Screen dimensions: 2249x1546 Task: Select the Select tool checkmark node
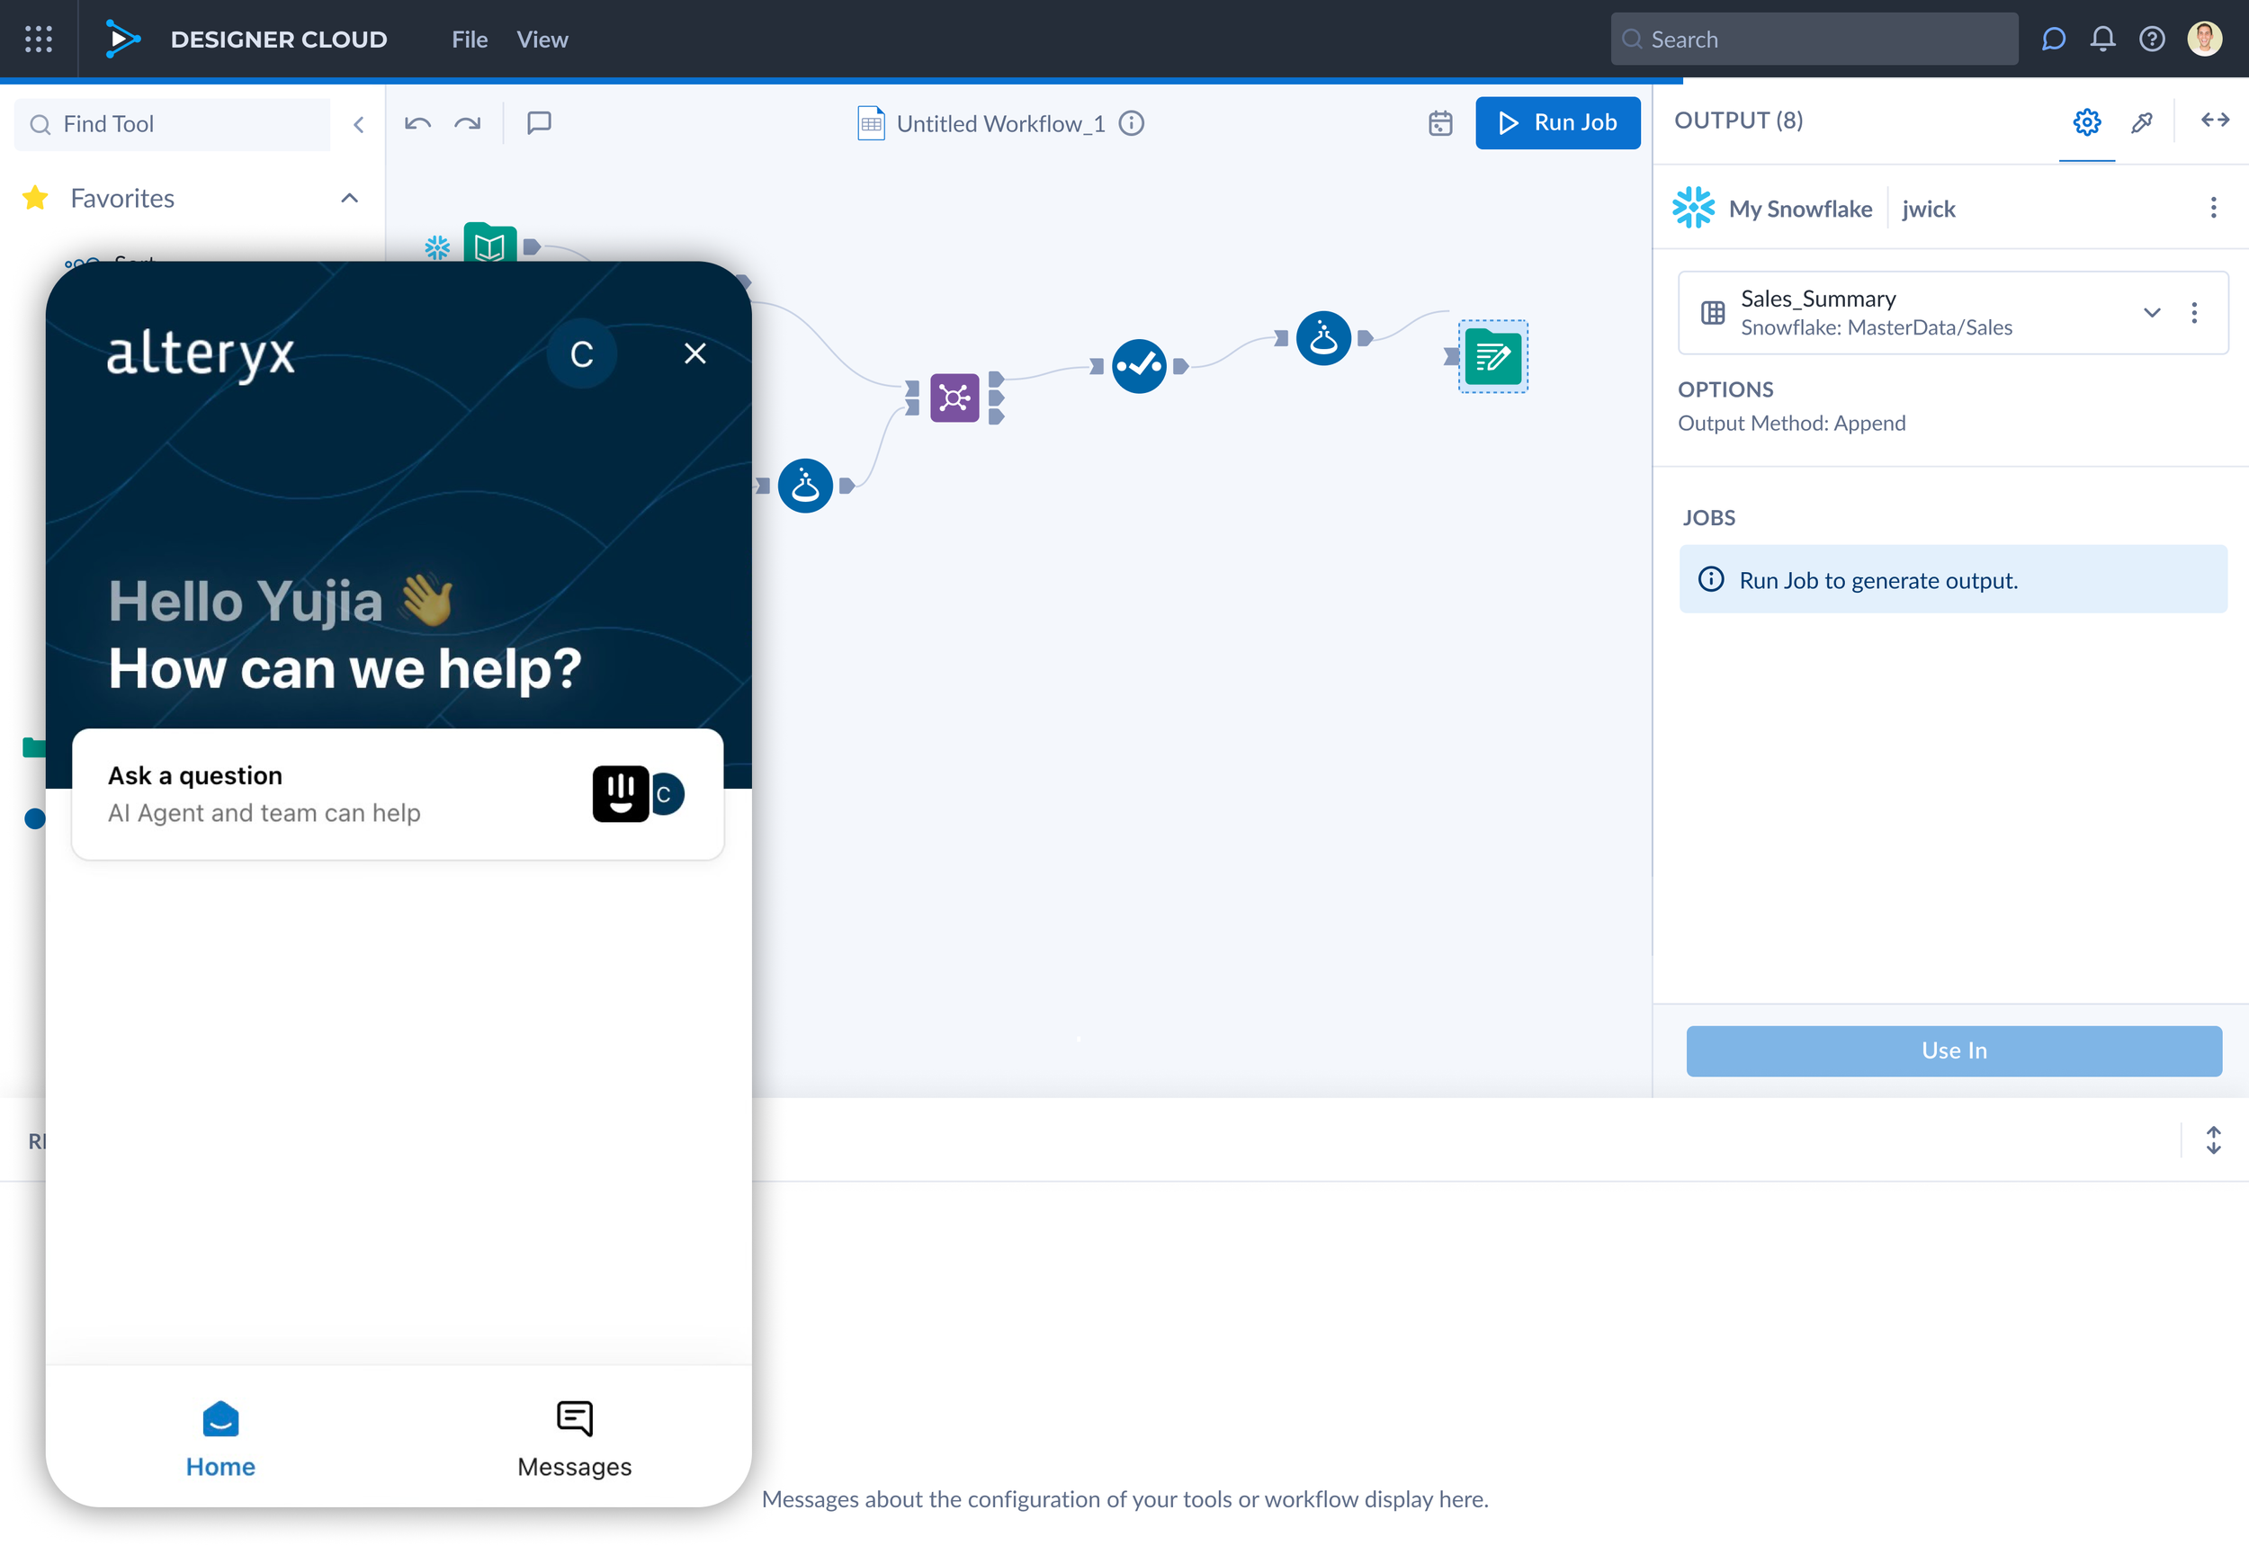click(1139, 366)
